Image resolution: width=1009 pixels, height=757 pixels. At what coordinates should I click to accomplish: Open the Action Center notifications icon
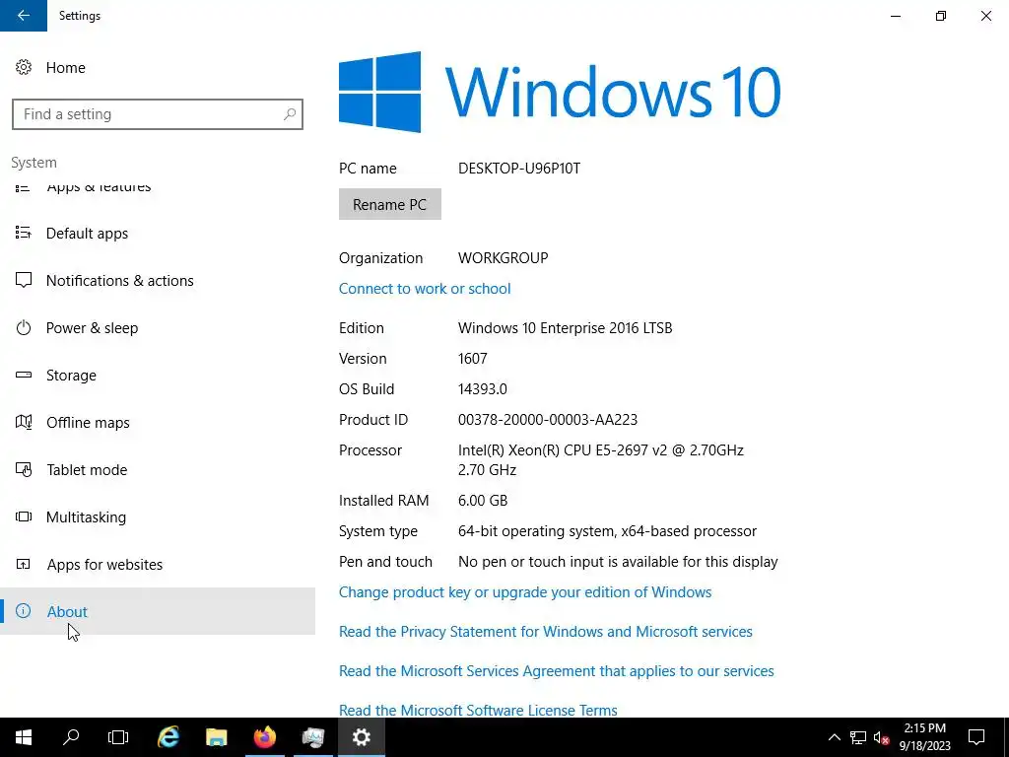pyautogui.click(x=976, y=737)
